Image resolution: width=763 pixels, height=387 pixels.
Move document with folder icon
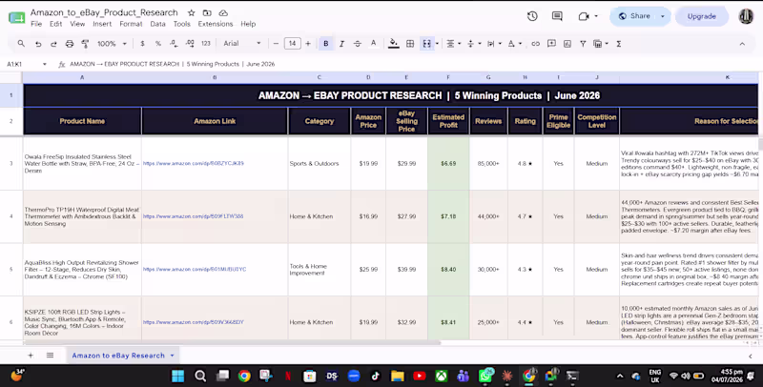pyautogui.click(x=207, y=13)
